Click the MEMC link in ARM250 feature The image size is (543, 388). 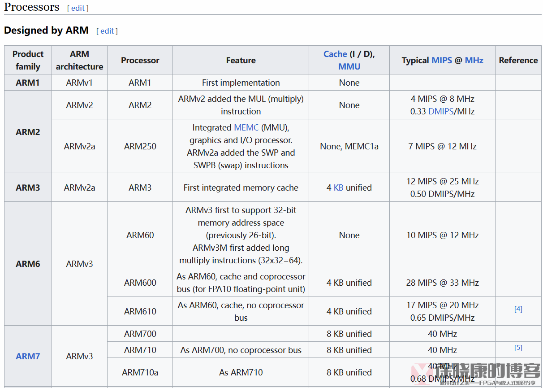tap(246, 127)
